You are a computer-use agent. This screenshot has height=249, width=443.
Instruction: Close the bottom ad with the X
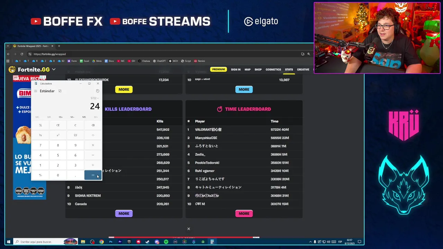click(189, 229)
